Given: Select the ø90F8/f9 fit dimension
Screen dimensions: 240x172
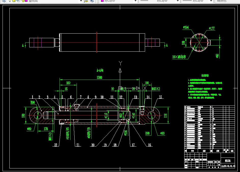Looking at the screenshot, I should tap(89, 133).
